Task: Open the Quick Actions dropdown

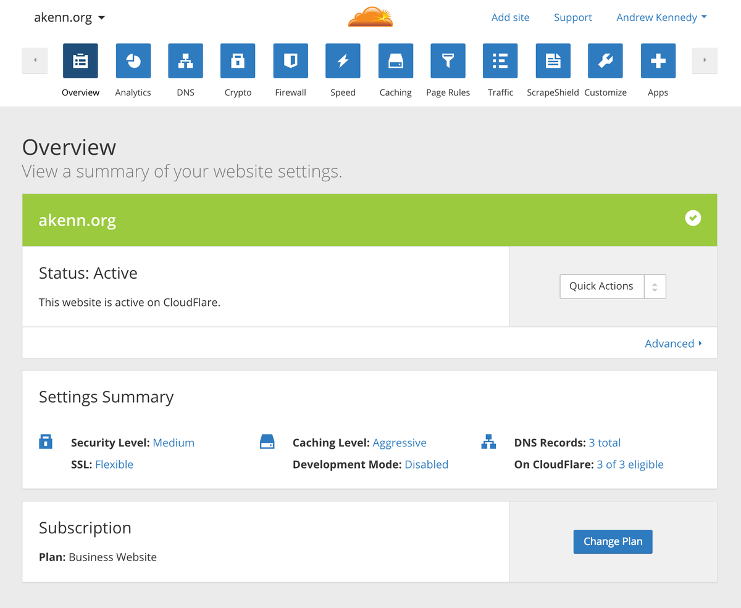Action: tap(613, 286)
